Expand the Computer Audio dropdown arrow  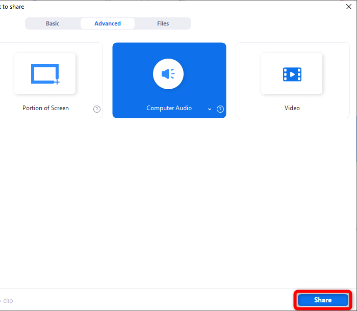[210, 109]
